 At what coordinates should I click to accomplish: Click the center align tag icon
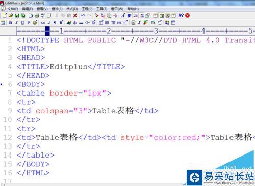[107, 23]
